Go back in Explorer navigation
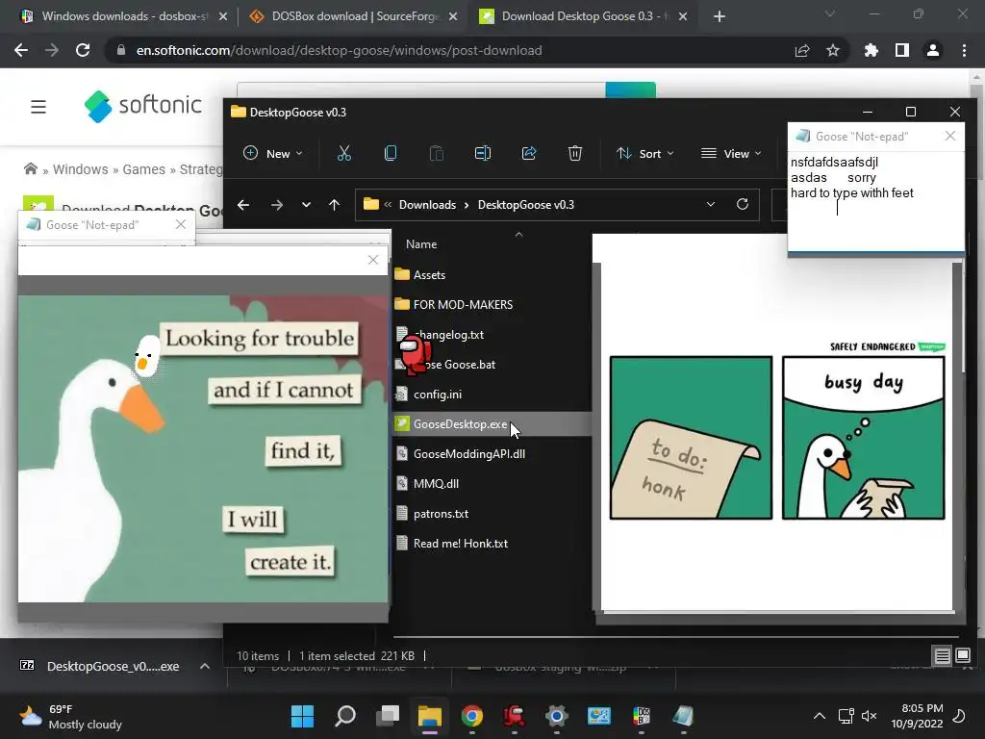This screenshot has width=985, height=739. tap(243, 205)
